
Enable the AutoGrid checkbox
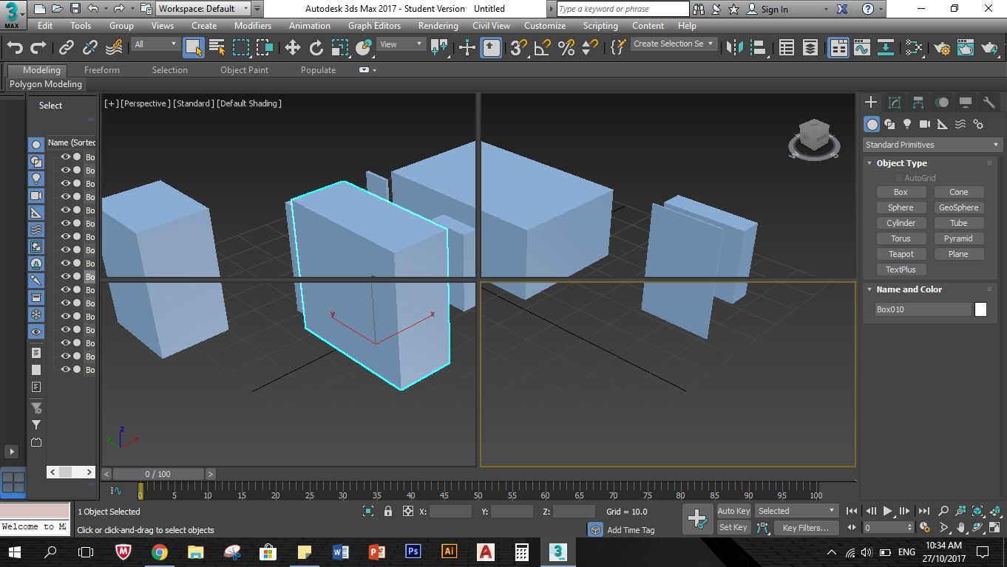[898, 178]
